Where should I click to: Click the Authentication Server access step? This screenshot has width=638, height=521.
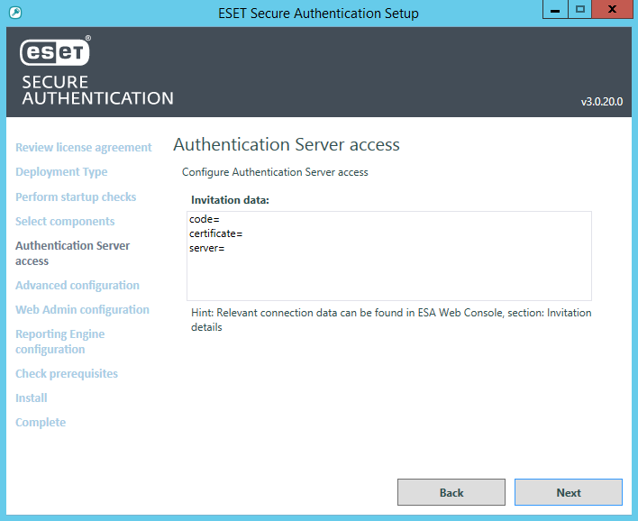(72, 253)
